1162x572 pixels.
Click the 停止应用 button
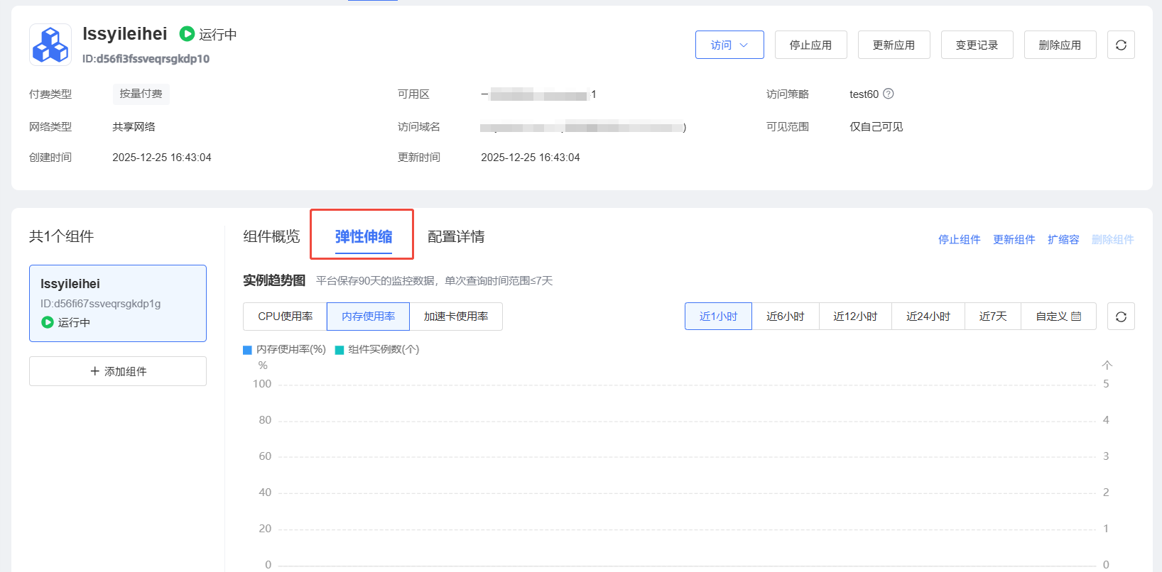pos(810,45)
